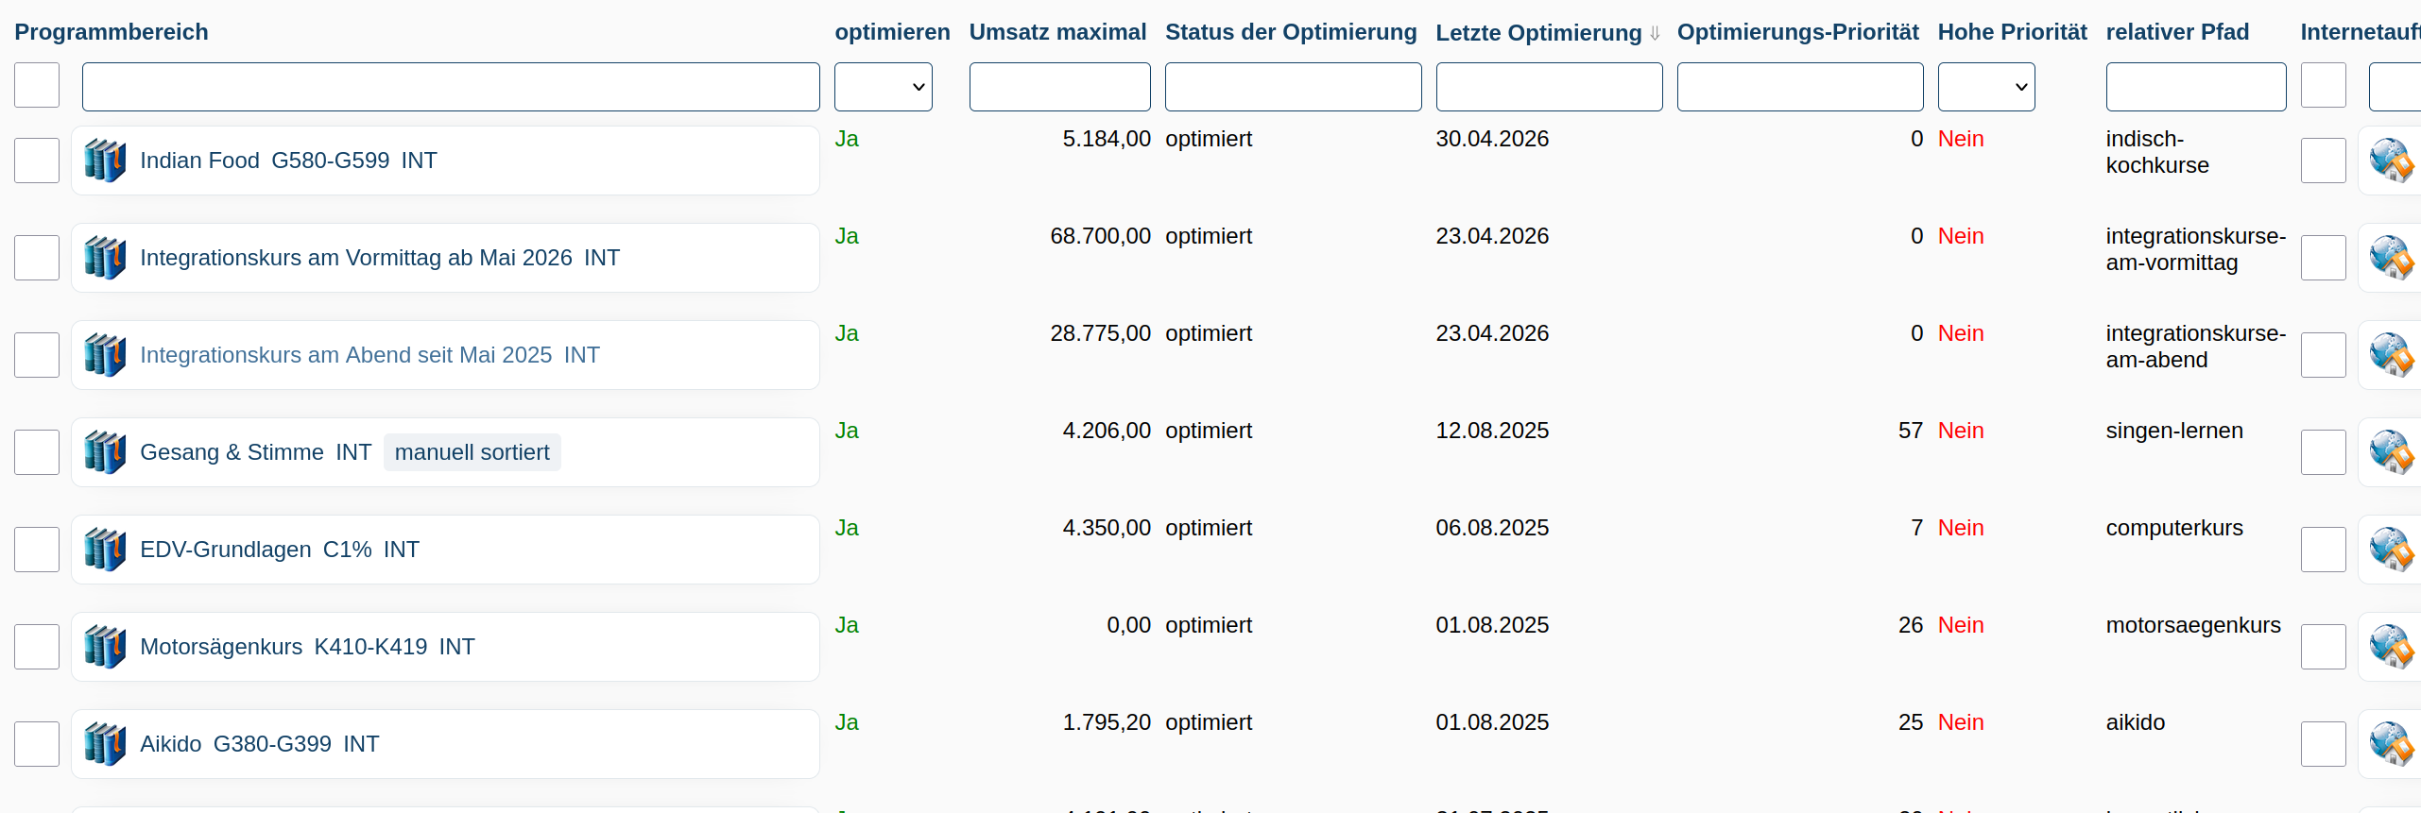Sort by Letzte Optimierung column header
This screenshot has width=2421, height=813.
pyautogui.click(x=1538, y=33)
